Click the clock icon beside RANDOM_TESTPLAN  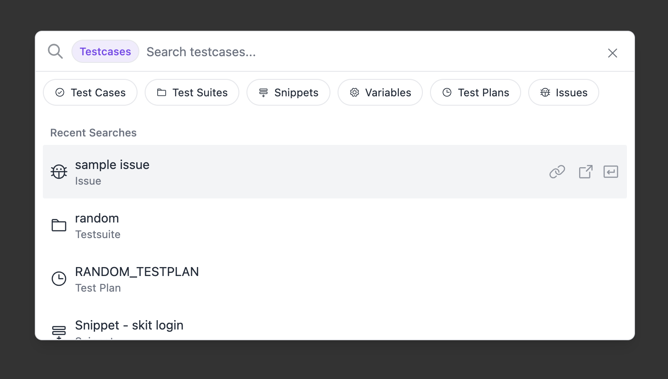(x=58, y=279)
